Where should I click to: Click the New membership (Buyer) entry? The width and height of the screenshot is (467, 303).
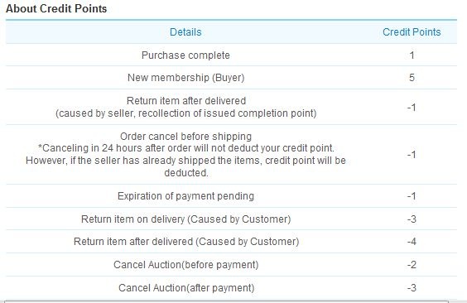click(185, 78)
